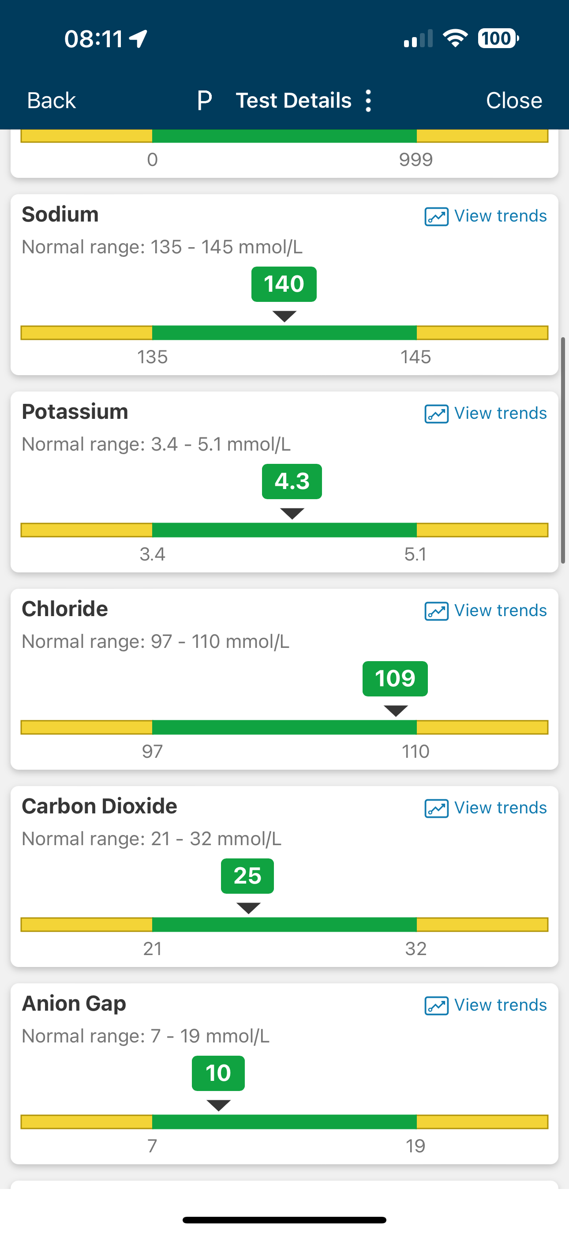The width and height of the screenshot is (569, 1234).
Task: Tap the Sodium 140 value badge
Action: tap(284, 284)
